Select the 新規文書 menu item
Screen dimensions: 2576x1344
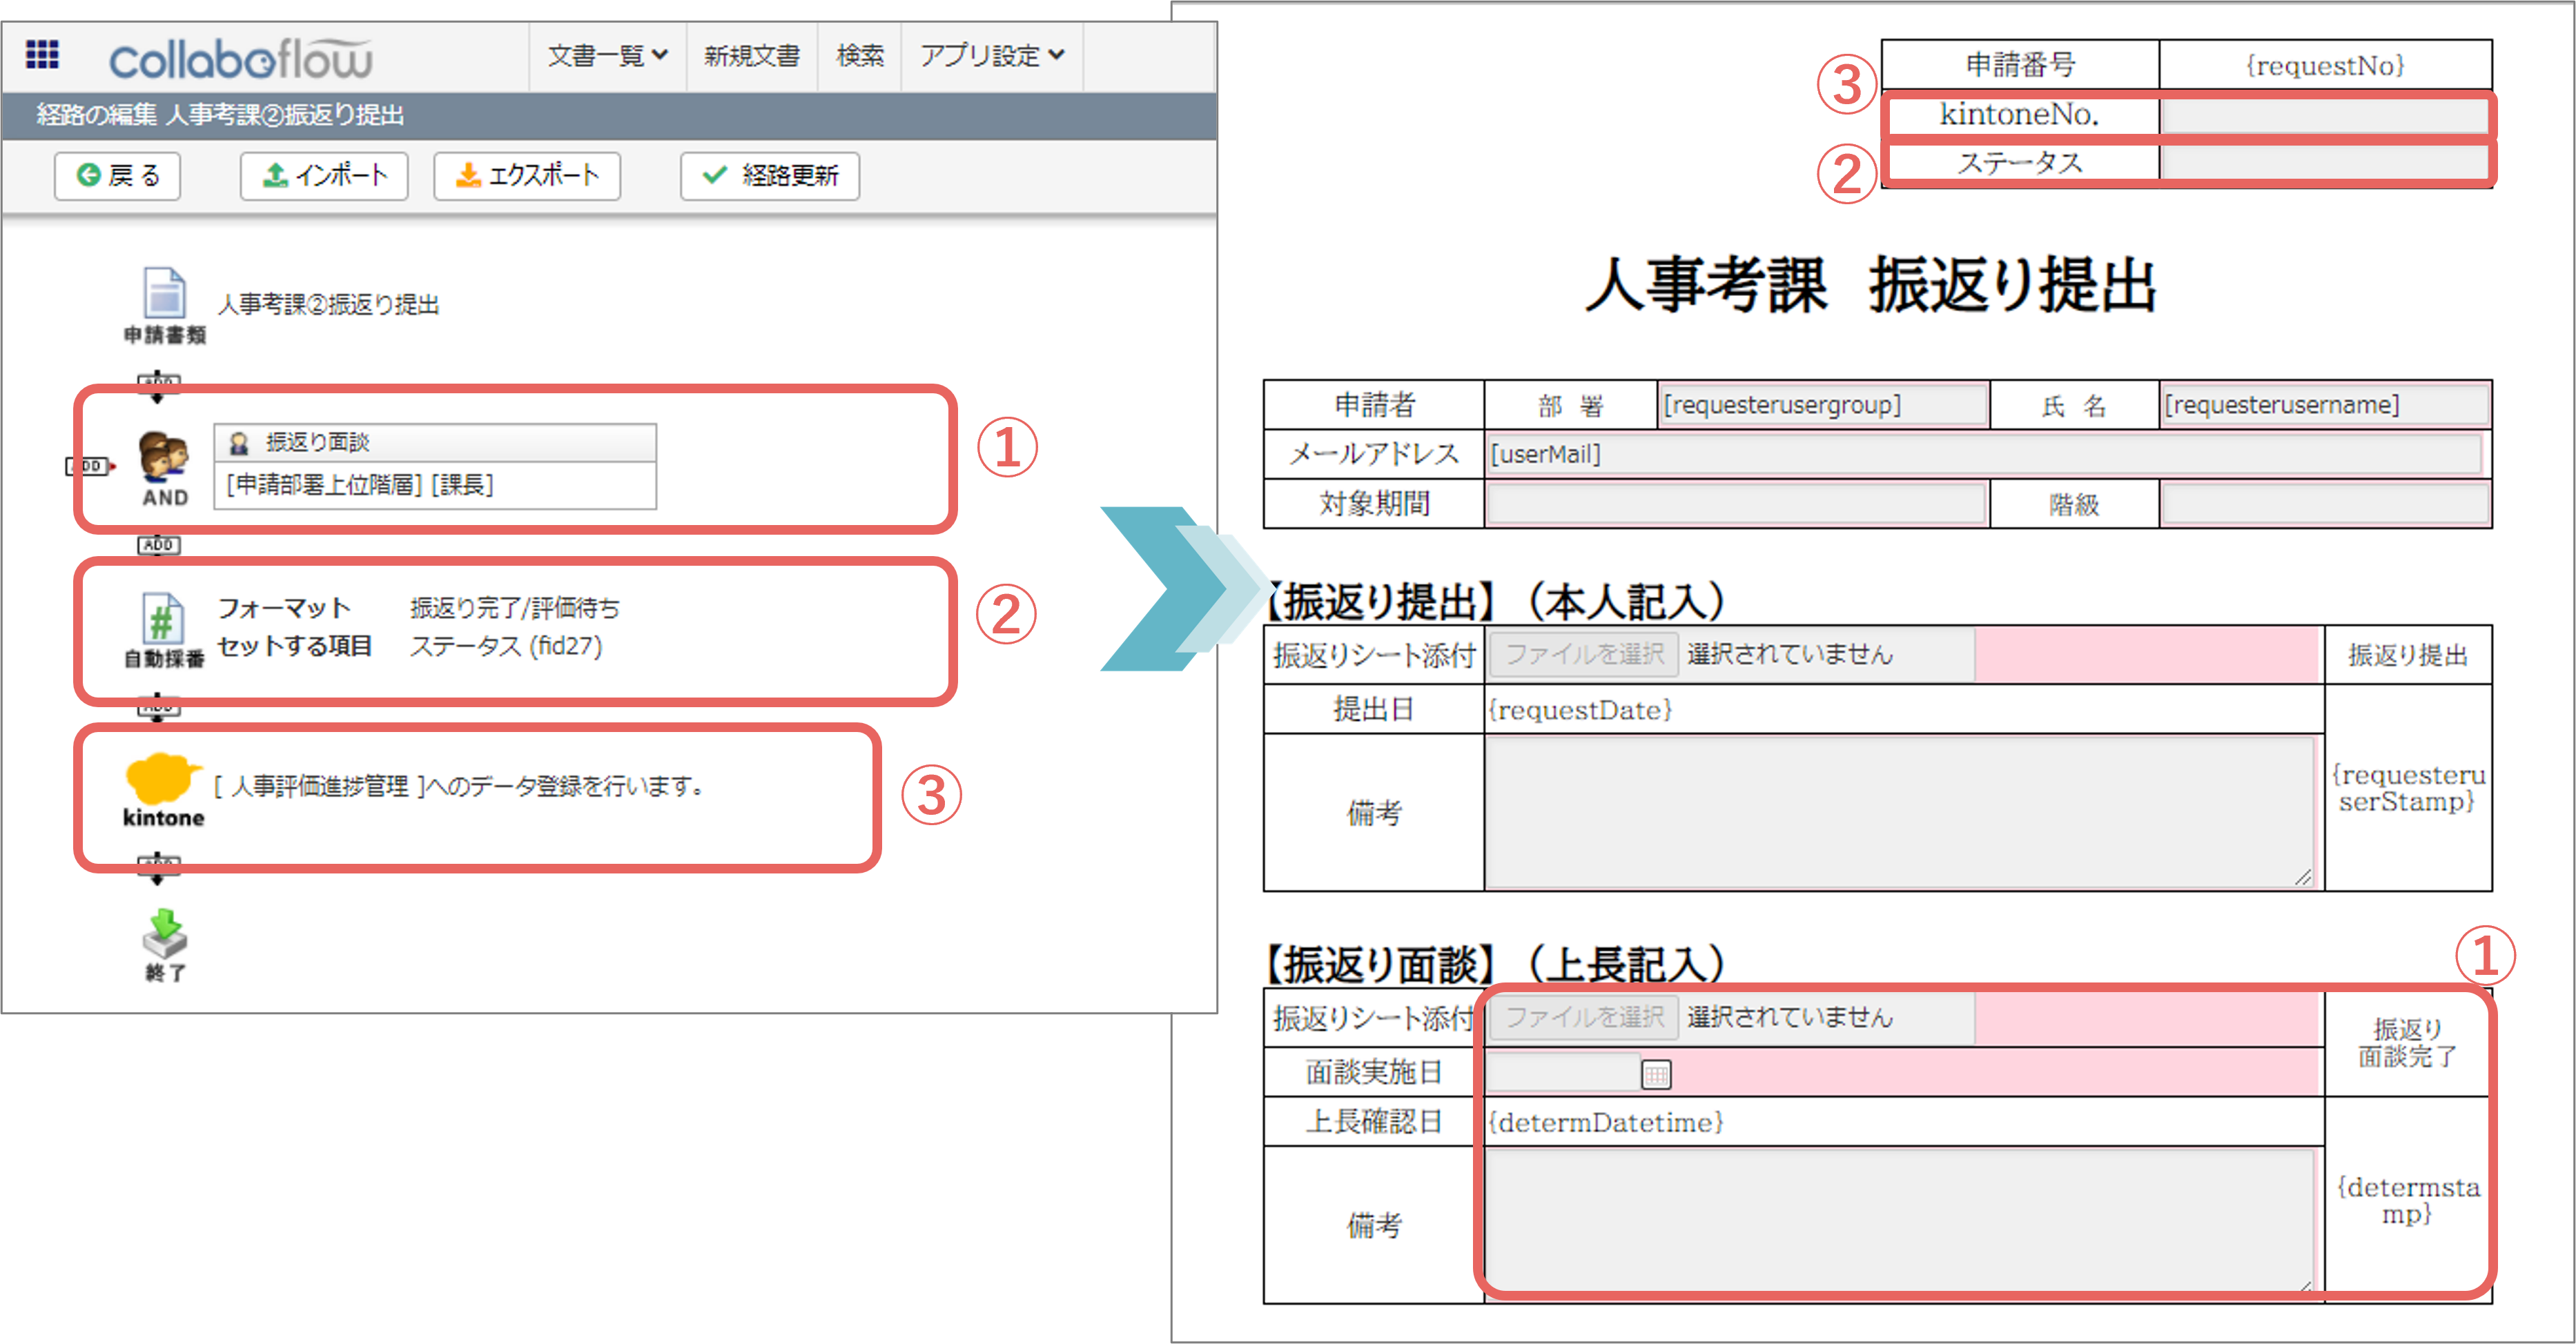coord(751,56)
